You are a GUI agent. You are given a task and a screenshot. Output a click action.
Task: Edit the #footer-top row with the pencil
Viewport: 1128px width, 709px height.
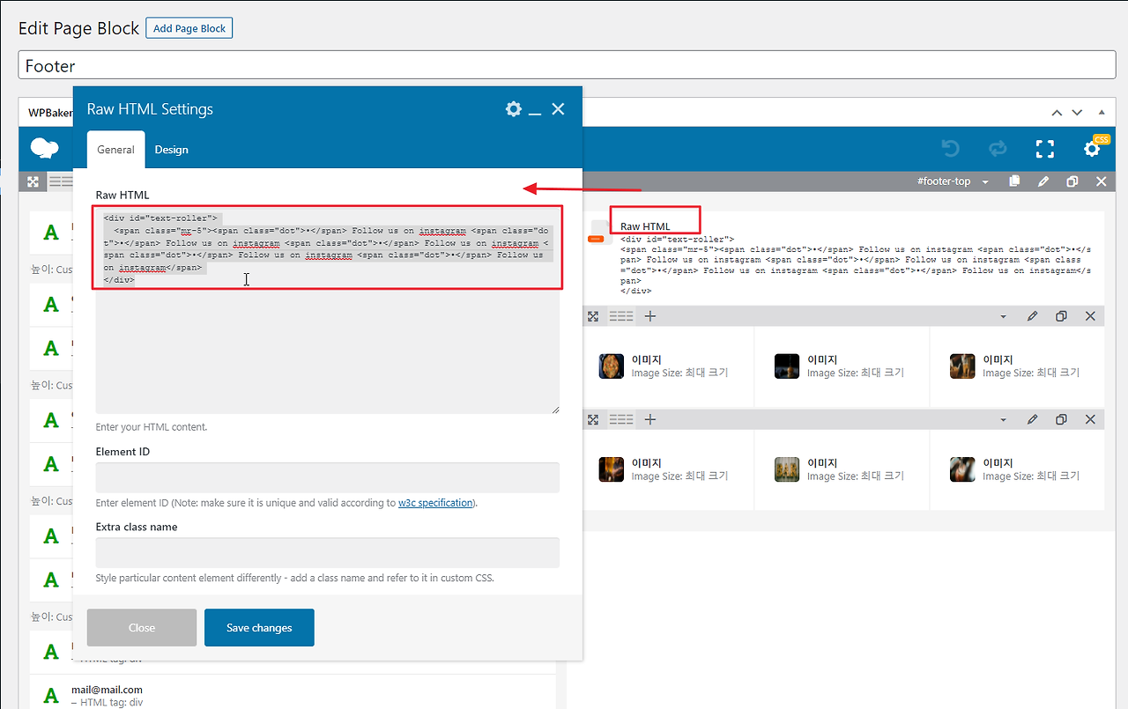[x=1043, y=181]
